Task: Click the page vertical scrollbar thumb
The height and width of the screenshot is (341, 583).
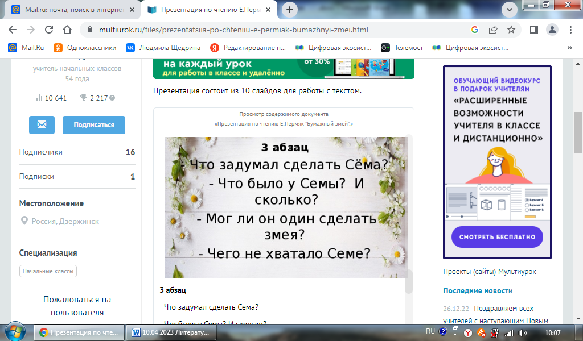Action: (x=578, y=132)
